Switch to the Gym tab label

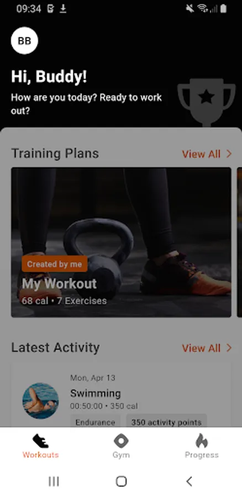121,455
